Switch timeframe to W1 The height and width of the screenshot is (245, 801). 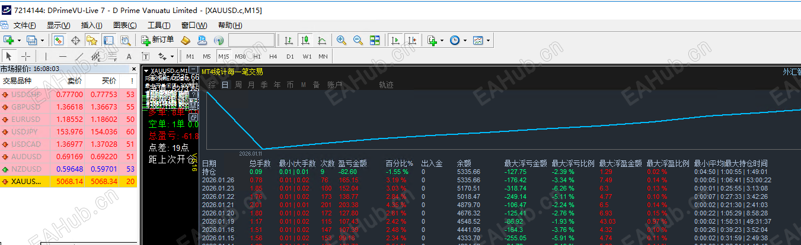307,56
